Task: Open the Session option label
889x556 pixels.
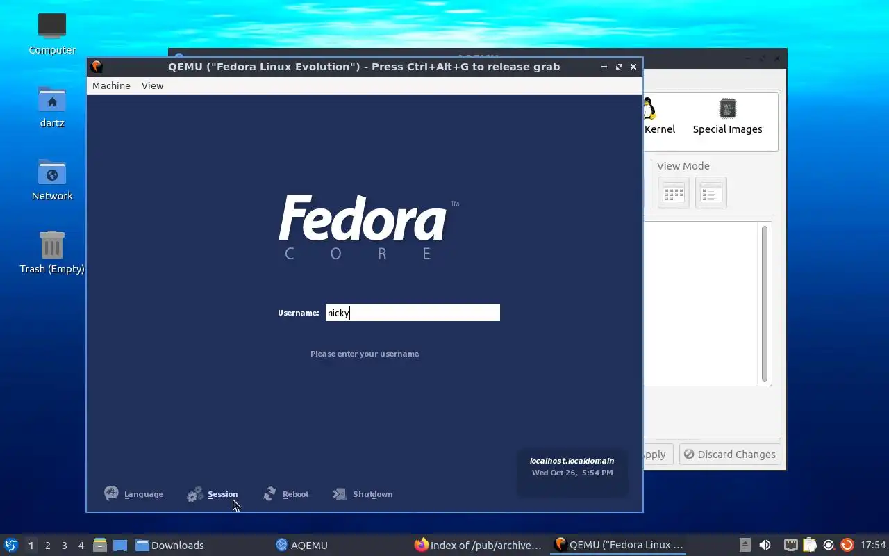Action: pyautogui.click(x=222, y=494)
